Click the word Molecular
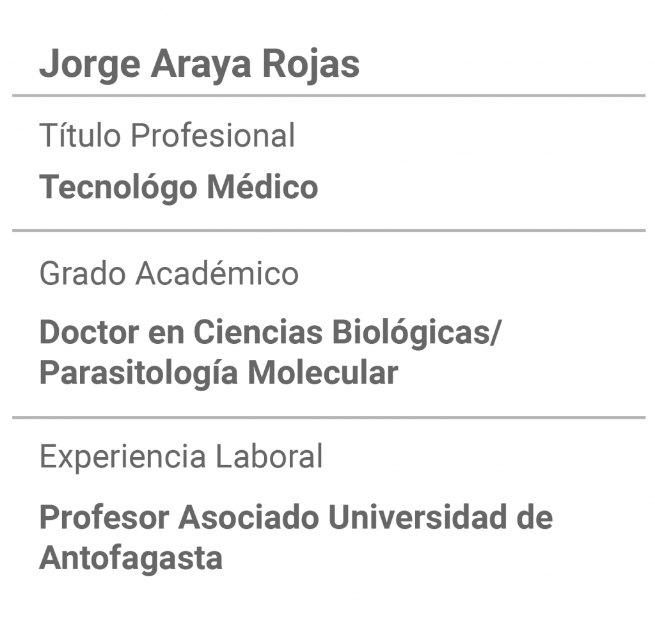Screen dimensions: 655x623 pos(323,373)
